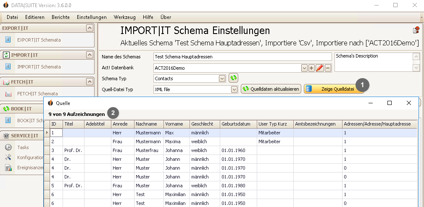The width and height of the screenshot is (424, 207).
Task: Select the Musterfrau cell in the table
Action: (149, 150)
